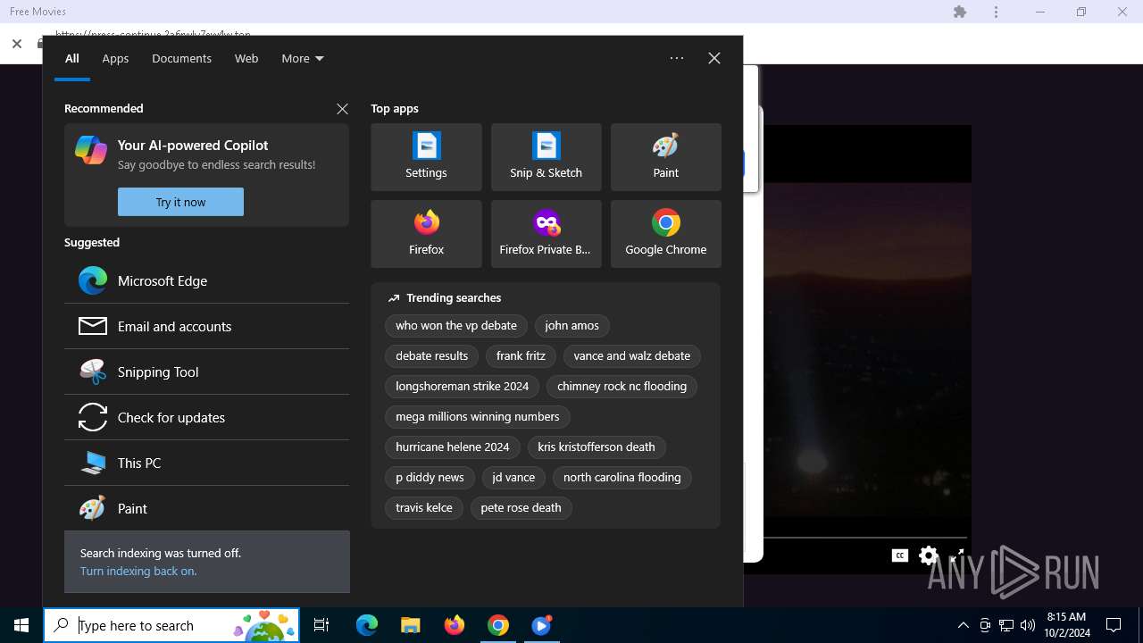Select 'john amos' trending search
The image size is (1143, 643).
coord(571,326)
